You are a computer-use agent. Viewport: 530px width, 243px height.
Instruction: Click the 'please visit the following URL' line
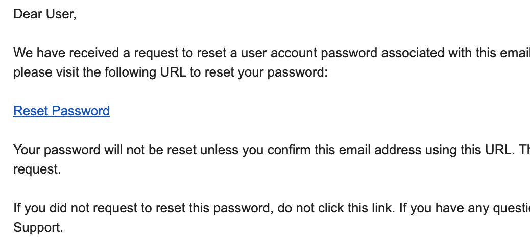click(x=171, y=72)
